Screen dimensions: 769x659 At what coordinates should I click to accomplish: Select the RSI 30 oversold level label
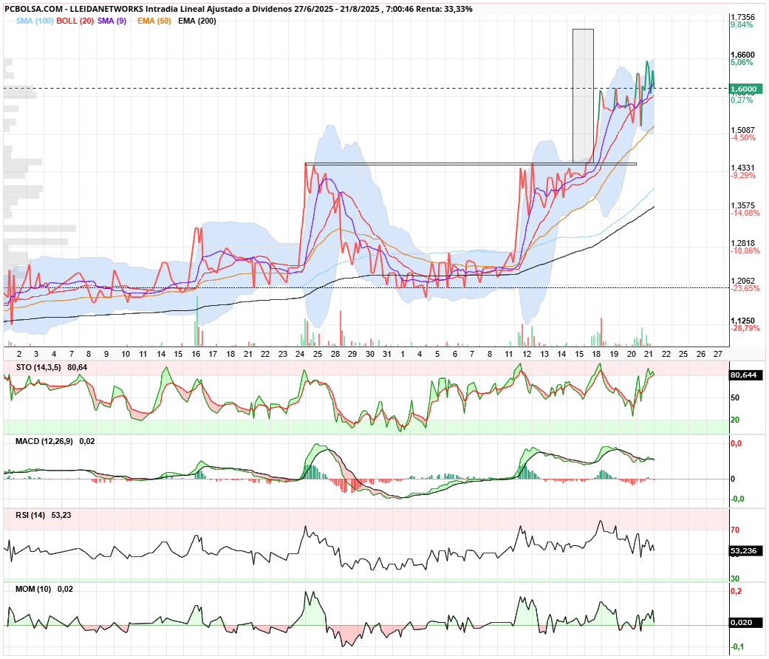click(735, 579)
